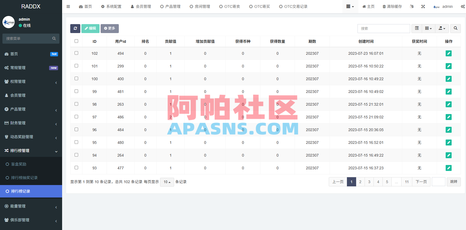Click the edit icon for row ID 95
Image resolution: width=466 pixels, height=230 pixels.
coord(449,142)
